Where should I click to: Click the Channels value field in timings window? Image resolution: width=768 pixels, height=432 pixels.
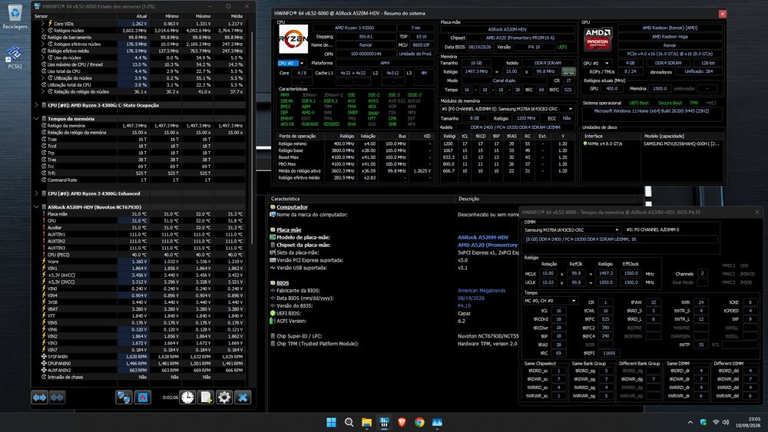click(x=702, y=273)
